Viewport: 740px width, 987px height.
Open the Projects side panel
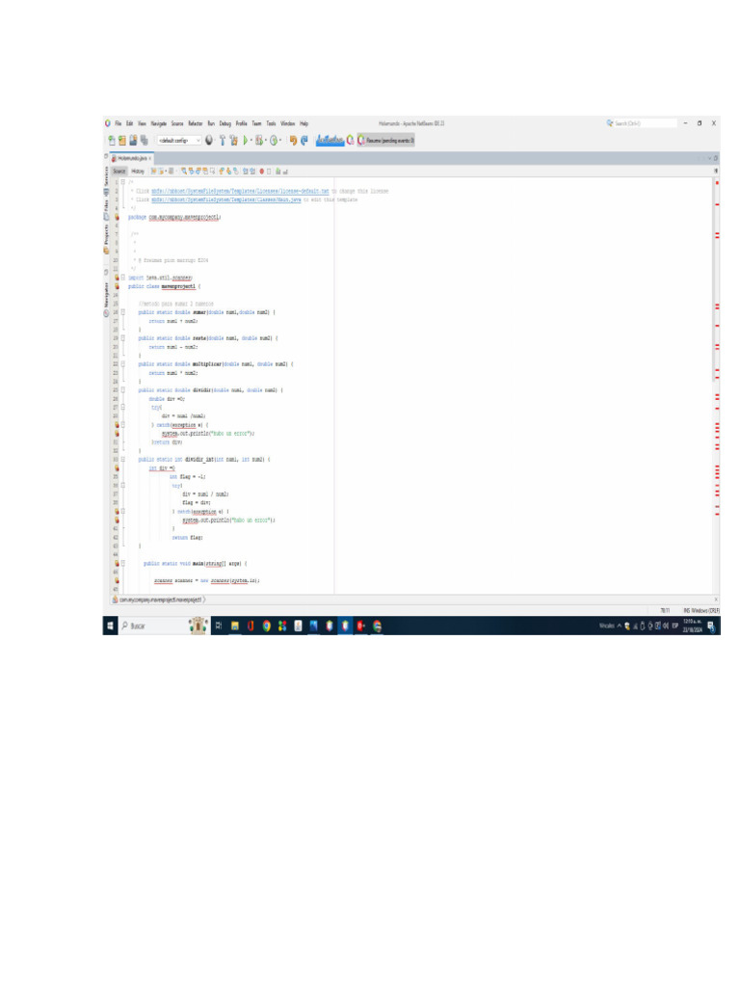(106, 238)
